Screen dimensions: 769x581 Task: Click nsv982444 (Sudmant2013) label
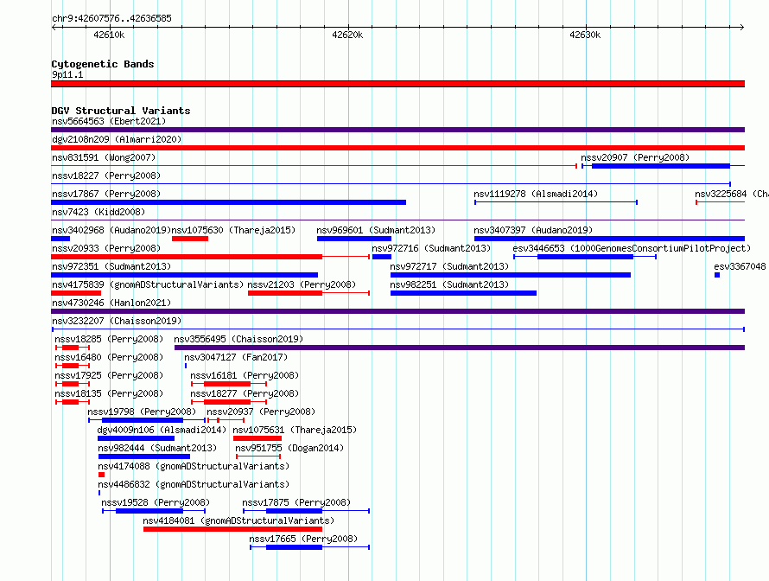(x=157, y=448)
